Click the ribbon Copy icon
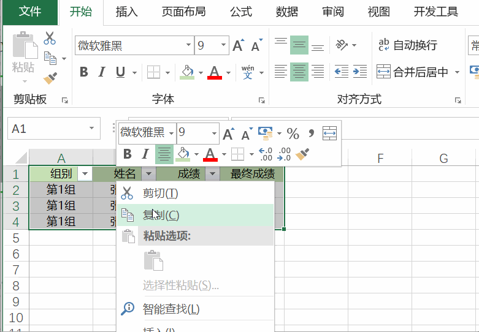The height and width of the screenshot is (332, 479). (50, 58)
